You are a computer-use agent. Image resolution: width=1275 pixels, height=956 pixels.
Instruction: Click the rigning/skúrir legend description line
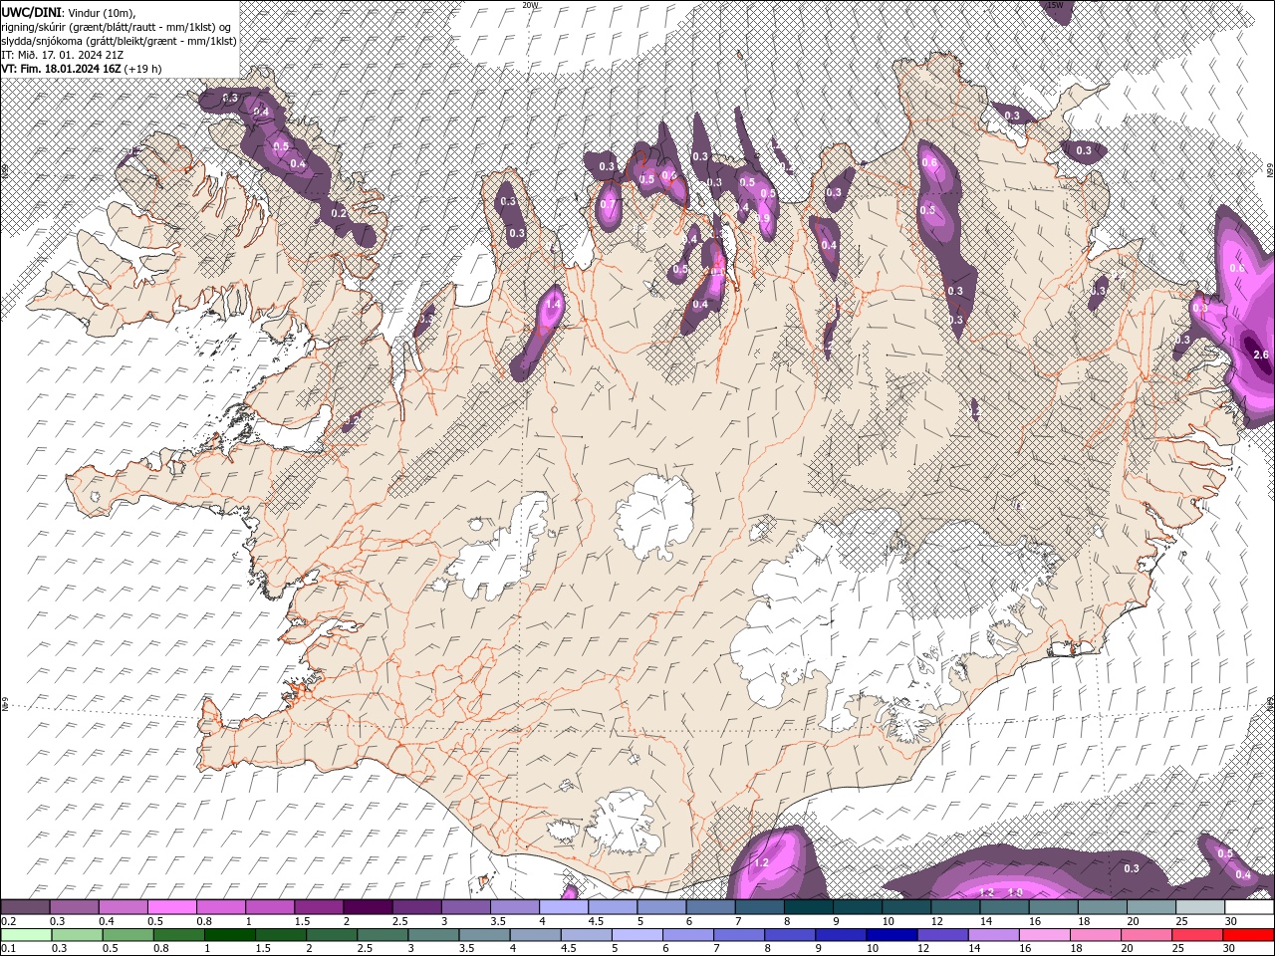pyautogui.click(x=118, y=27)
